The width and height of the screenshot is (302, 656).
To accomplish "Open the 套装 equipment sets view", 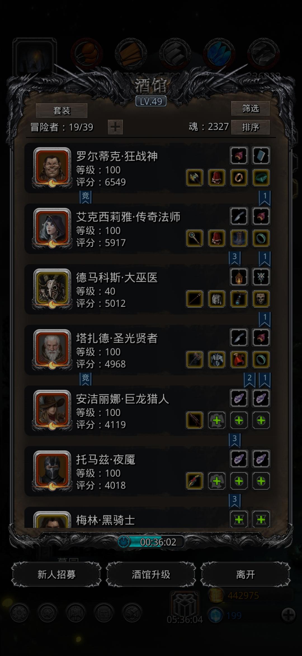I will click(62, 110).
